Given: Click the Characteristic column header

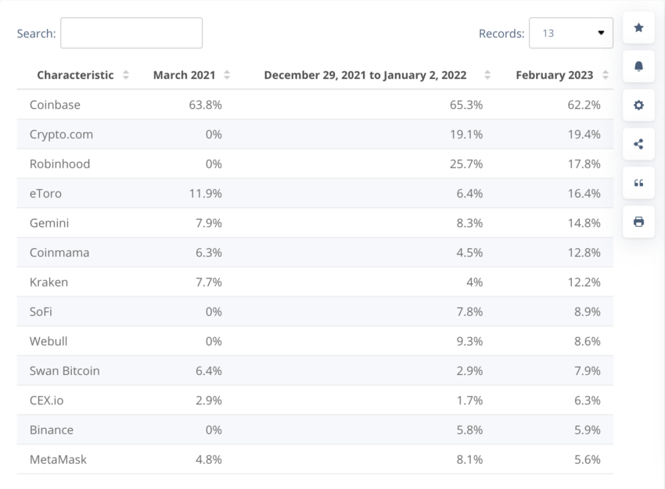Looking at the screenshot, I should pos(75,75).
